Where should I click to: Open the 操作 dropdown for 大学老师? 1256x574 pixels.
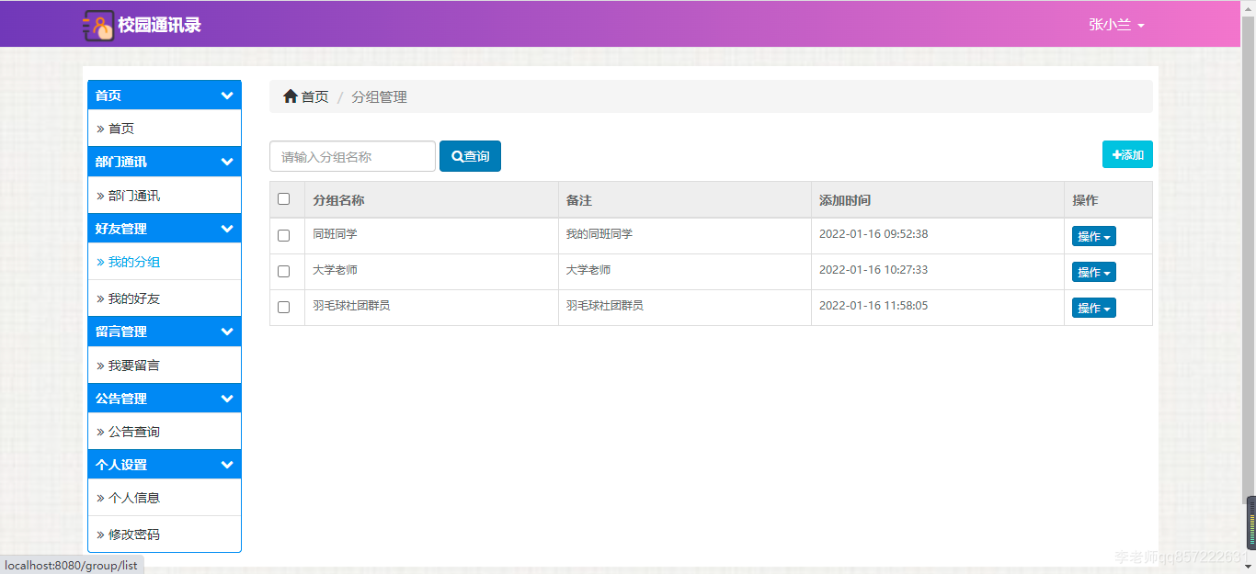[x=1093, y=271]
